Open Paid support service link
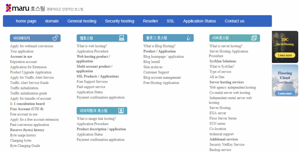 (x=91, y=87)
